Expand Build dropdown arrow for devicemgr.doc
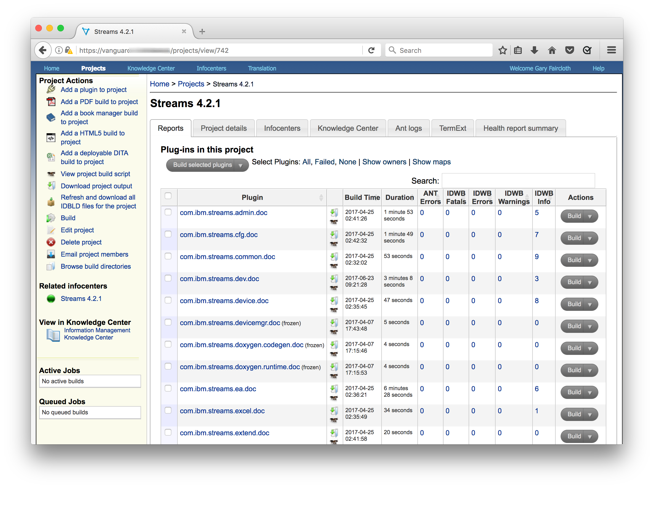 [590, 326]
